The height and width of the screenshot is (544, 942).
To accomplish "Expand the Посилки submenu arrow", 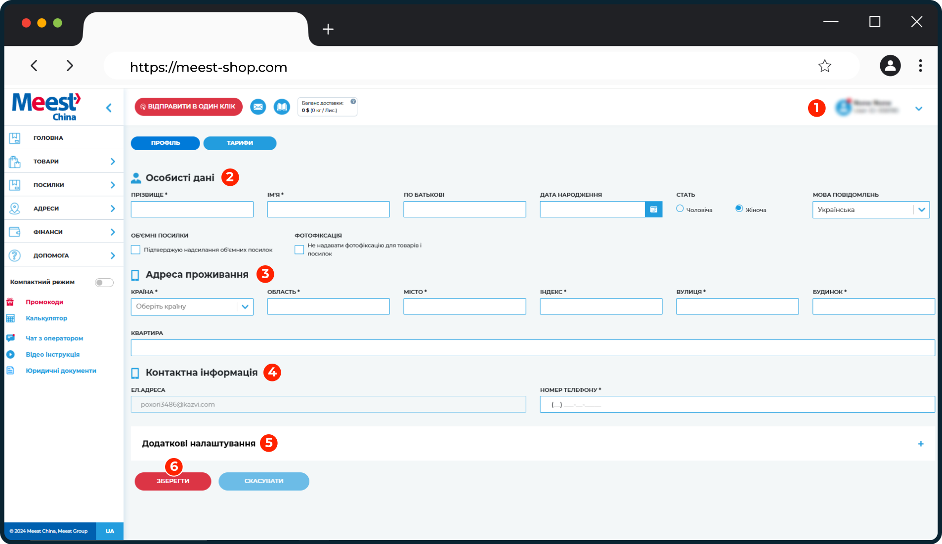I will point(113,185).
